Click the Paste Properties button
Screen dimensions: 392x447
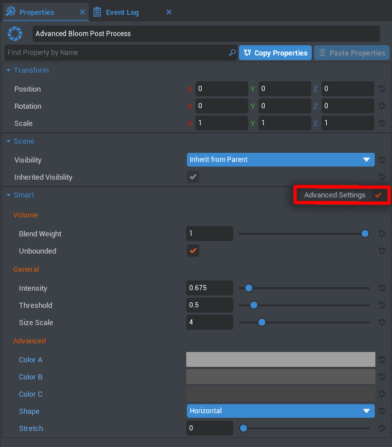pyautogui.click(x=351, y=53)
